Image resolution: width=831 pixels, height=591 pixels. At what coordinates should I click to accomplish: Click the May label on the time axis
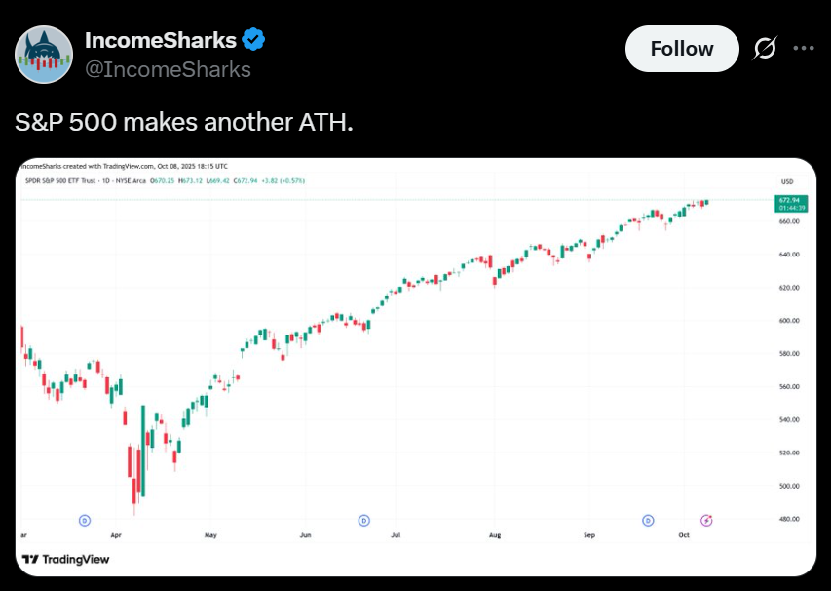(x=210, y=535)
